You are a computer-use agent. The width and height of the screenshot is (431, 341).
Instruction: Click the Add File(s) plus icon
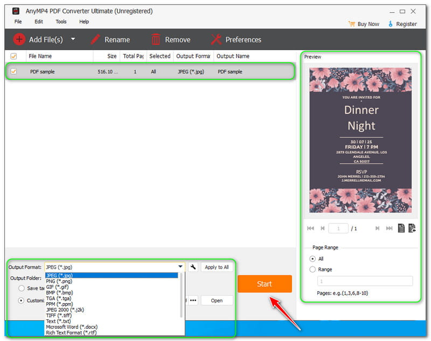(x=19, y=39)
